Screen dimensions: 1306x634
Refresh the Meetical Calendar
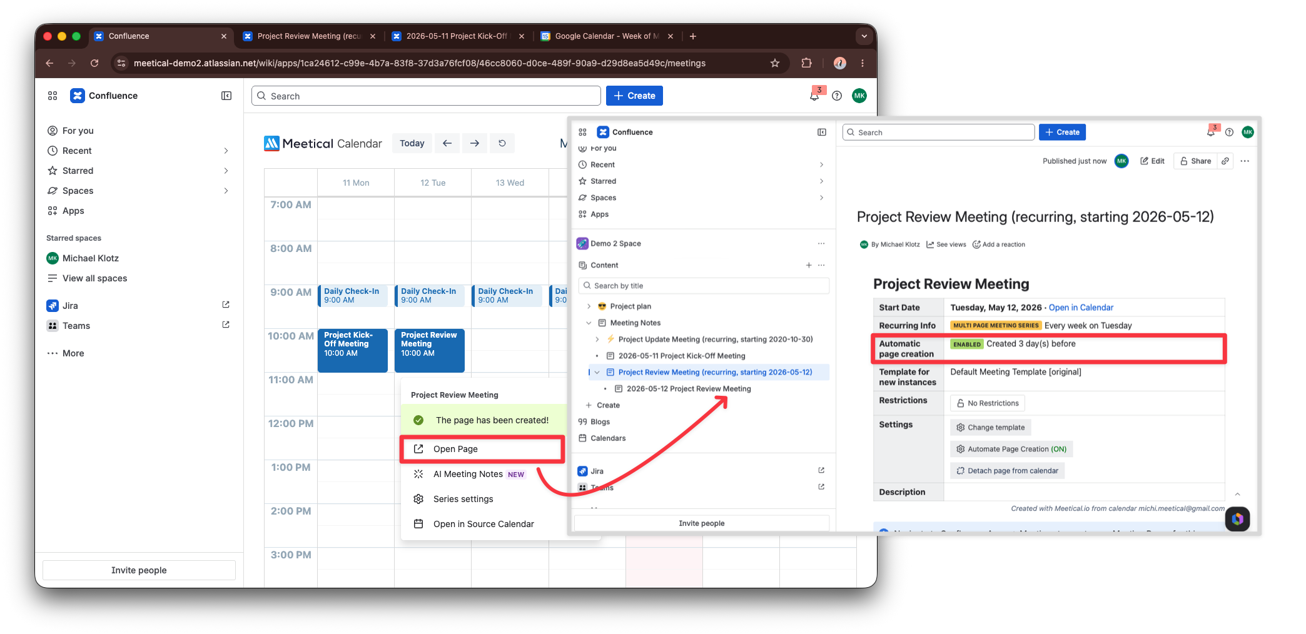(502, 143)
